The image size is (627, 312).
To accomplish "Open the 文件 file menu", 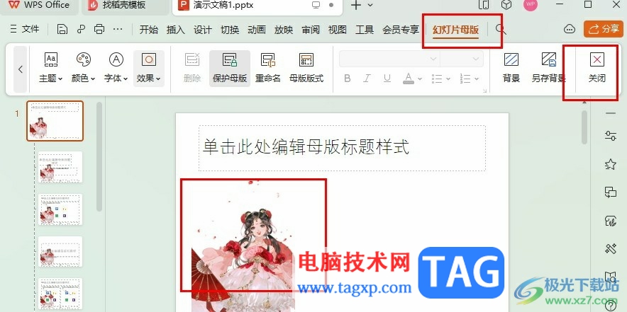I will pyautogui.click(x=24, y=29).
